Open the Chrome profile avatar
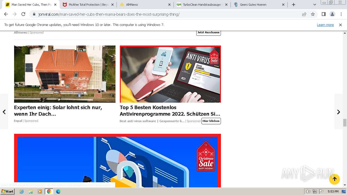 tap(332, 14)
